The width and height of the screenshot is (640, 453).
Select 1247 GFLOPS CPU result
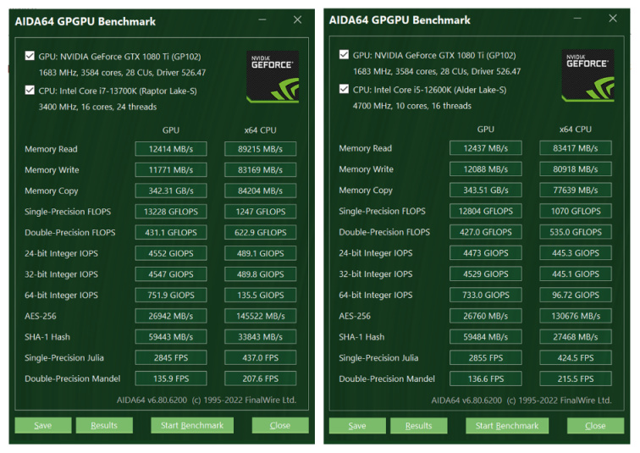[x=261, y=212]
